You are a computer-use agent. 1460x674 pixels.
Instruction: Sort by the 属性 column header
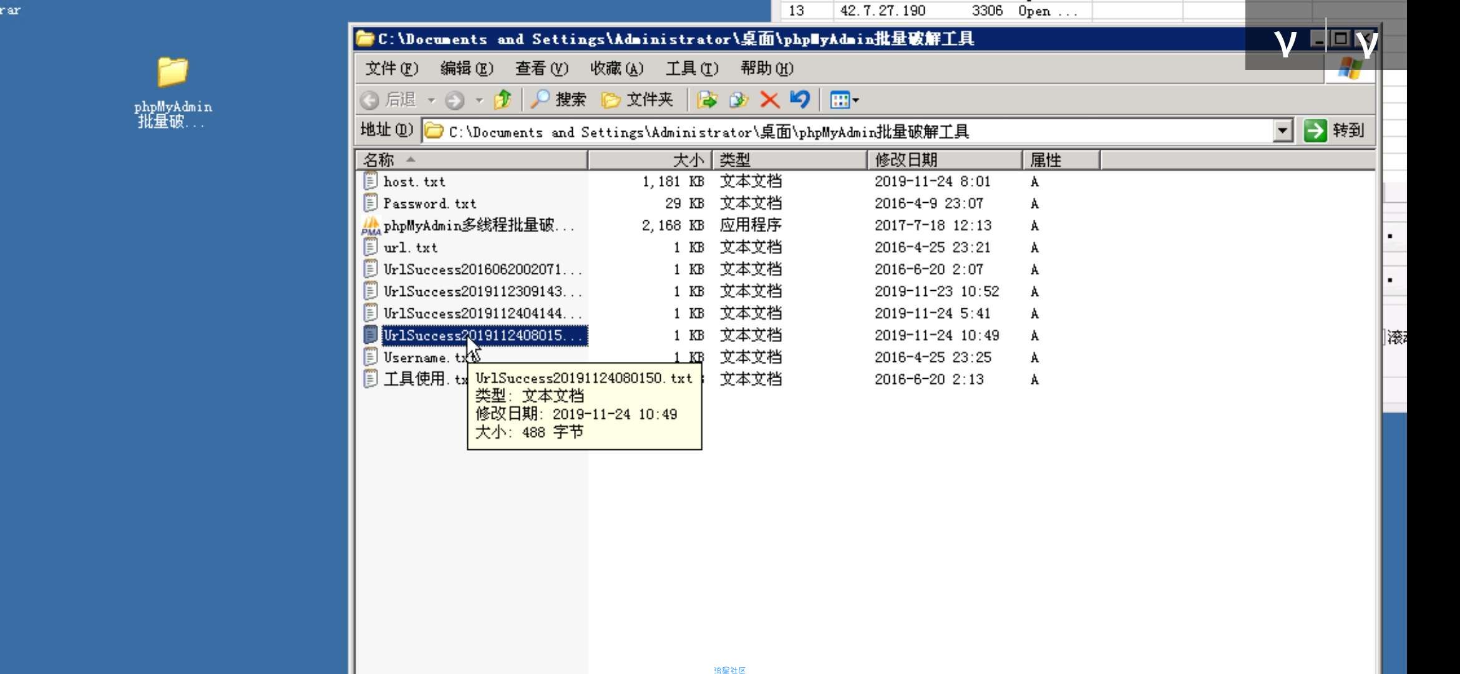pos(1061,160)
